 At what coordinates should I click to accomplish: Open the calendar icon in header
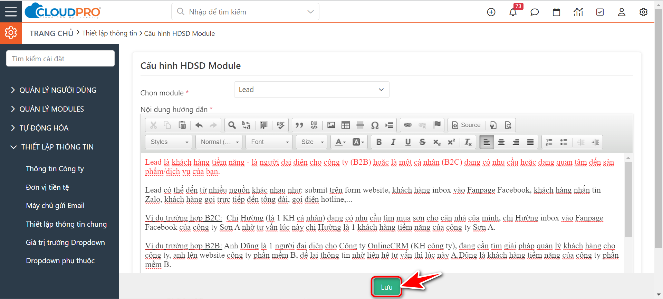[x=556, y=12]
